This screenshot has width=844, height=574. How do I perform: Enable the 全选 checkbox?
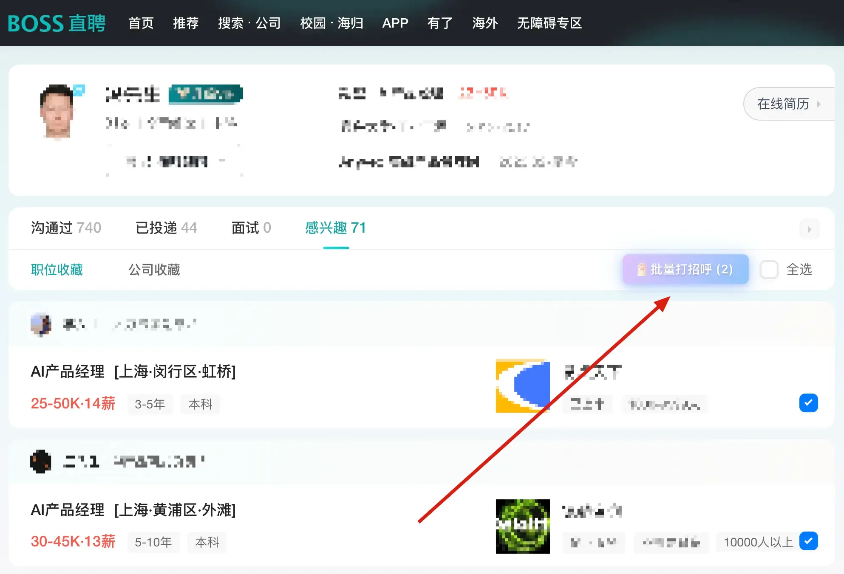(769, 269)
